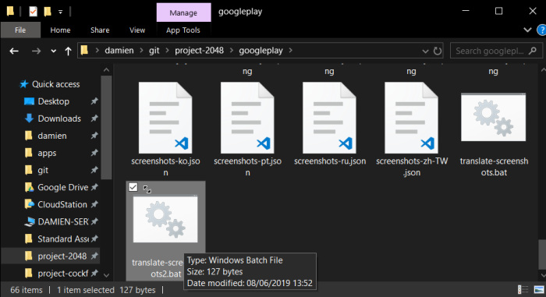
Task: Open the damien folder in sidebar
Action: click(x=52, y=136)
